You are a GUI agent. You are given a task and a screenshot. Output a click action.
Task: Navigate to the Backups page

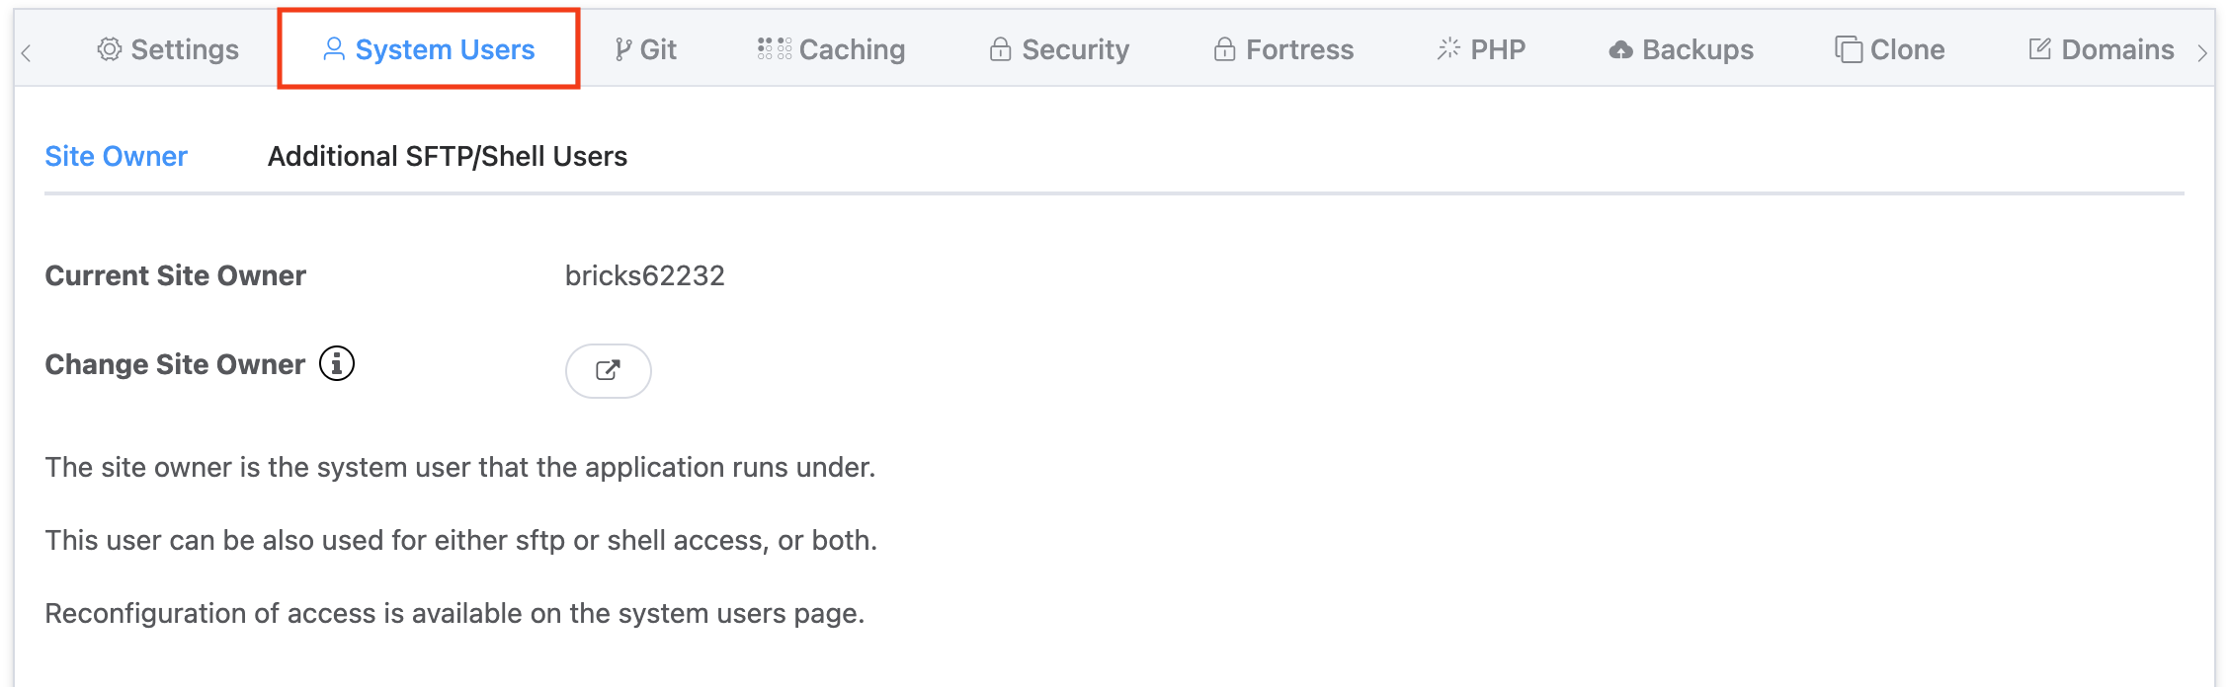point(1683,48)
